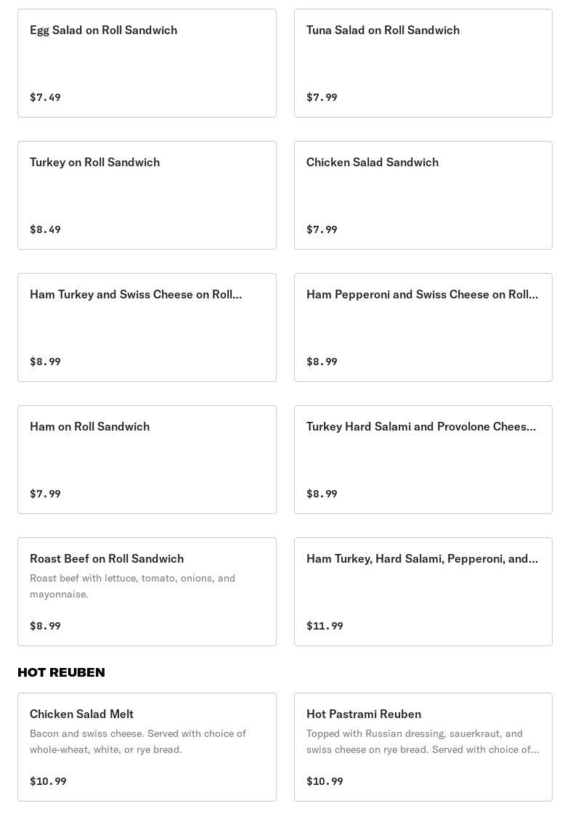
Task: Pick the Ham on Roll Sandwich card
Action: [x=147, y=460]
